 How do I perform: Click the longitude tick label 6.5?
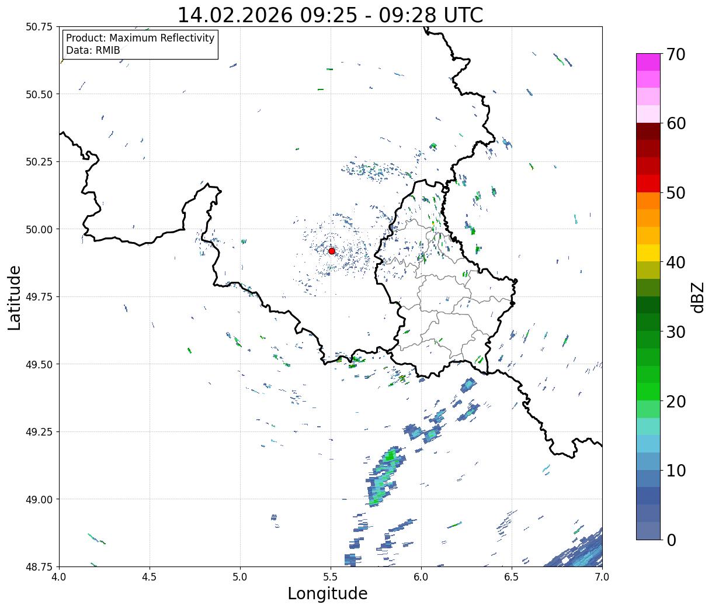(512, 577)
